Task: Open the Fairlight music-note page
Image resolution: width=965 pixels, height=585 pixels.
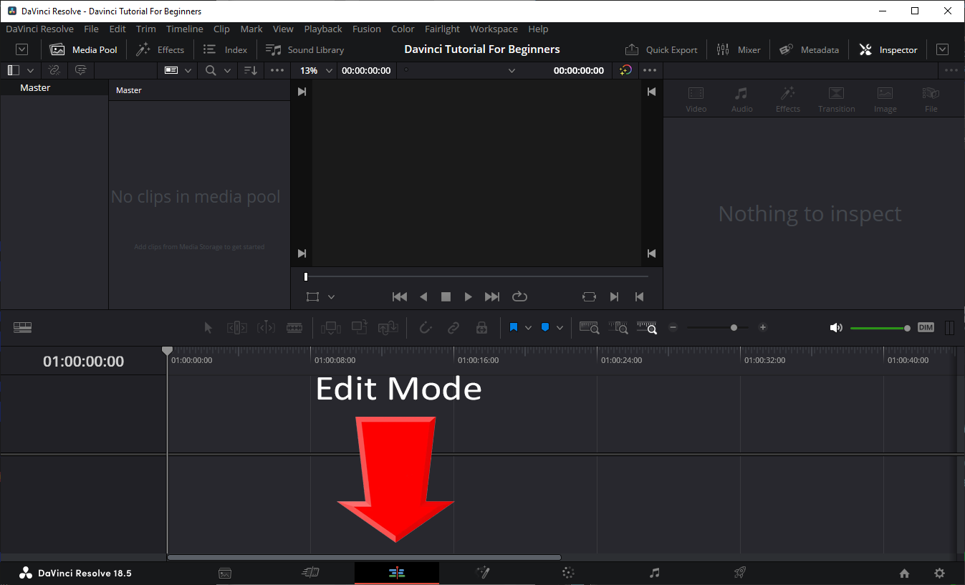Action: pos(654,573)
